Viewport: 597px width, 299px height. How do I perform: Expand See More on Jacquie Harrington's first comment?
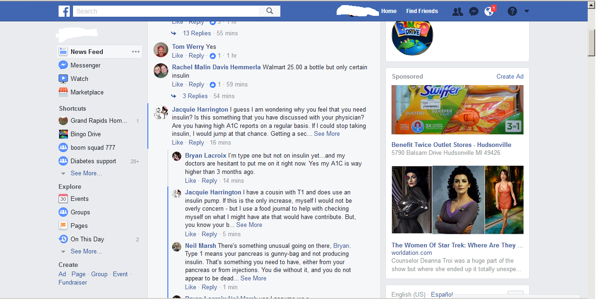(327, 133)
